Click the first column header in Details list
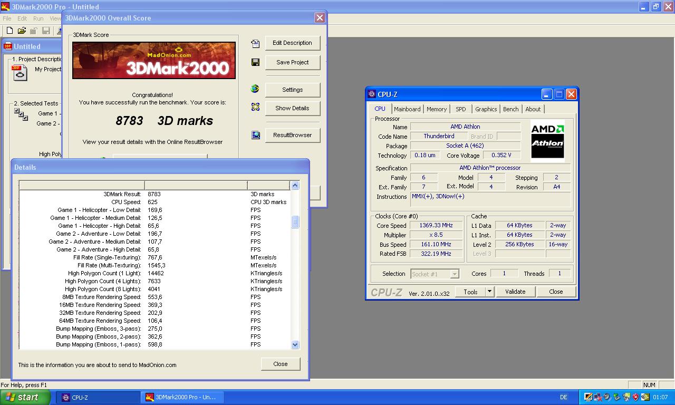The width and height of the screenshot is (675, 405). tap(82, 185)
